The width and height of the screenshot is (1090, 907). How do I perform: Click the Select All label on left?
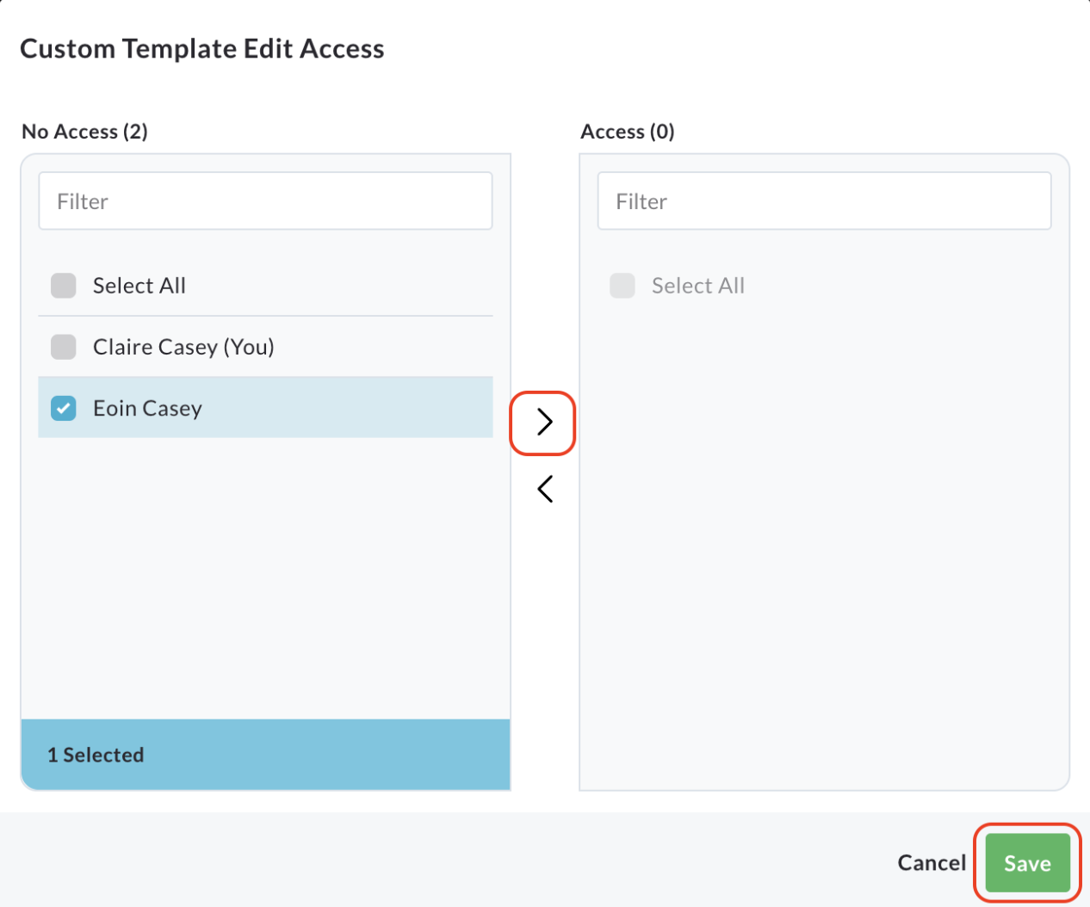[x=139, y=286]
